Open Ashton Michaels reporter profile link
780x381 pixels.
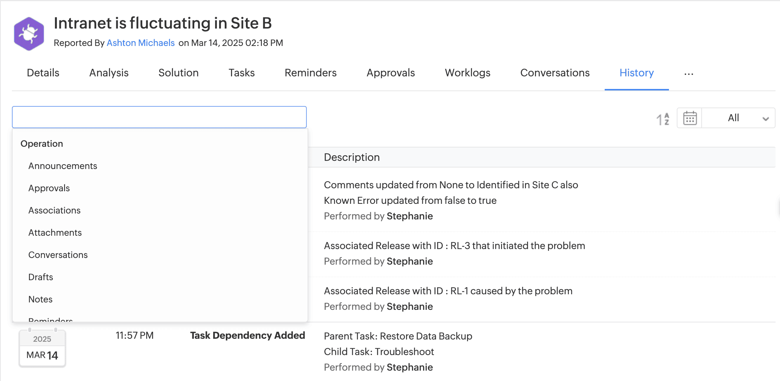(x=140, y=43)
